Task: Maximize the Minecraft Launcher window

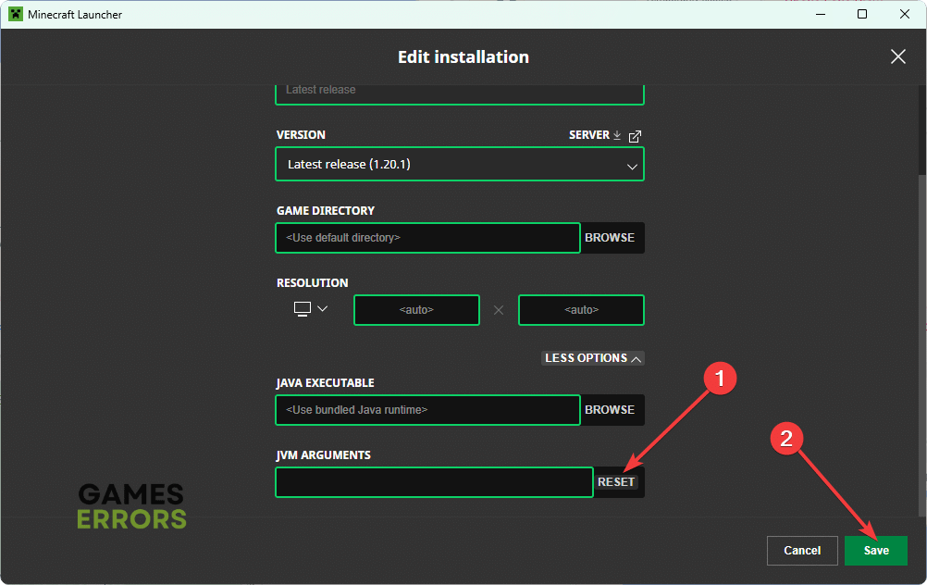Action: pos(862,14)
